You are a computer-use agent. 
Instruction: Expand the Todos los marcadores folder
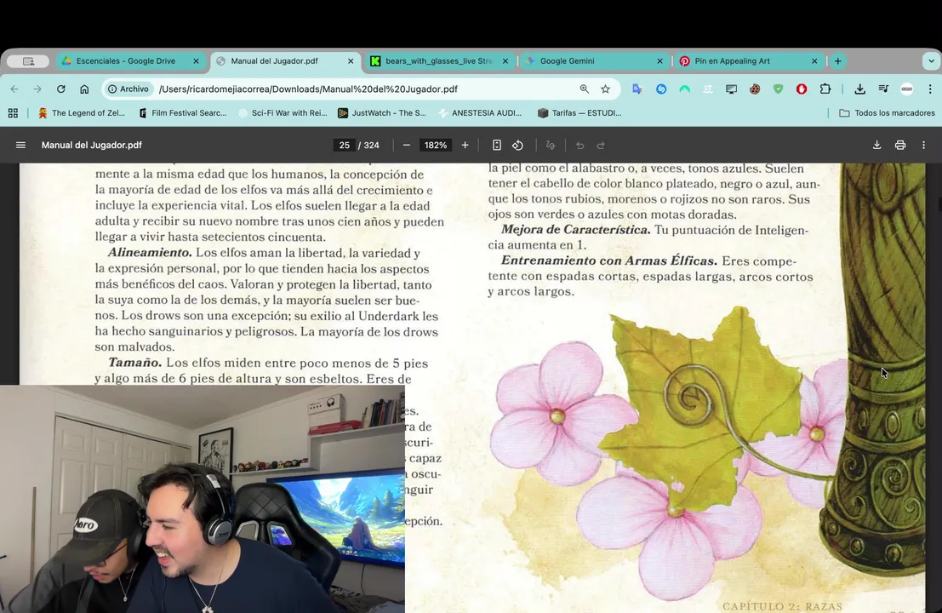coord(887,113)
